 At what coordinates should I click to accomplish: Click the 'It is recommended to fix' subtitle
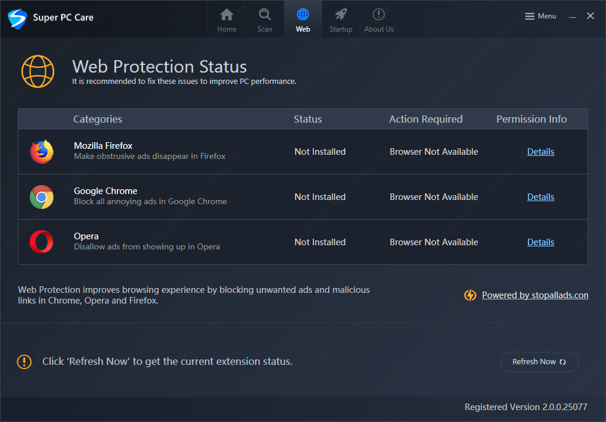click(x=184, y=81)
